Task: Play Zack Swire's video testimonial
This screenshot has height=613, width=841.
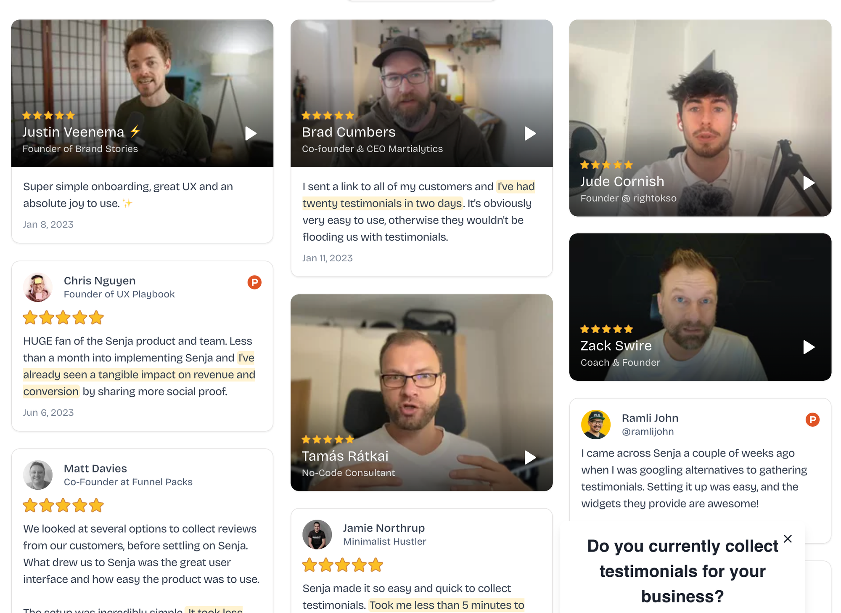Action: click(x=809, y=347)
